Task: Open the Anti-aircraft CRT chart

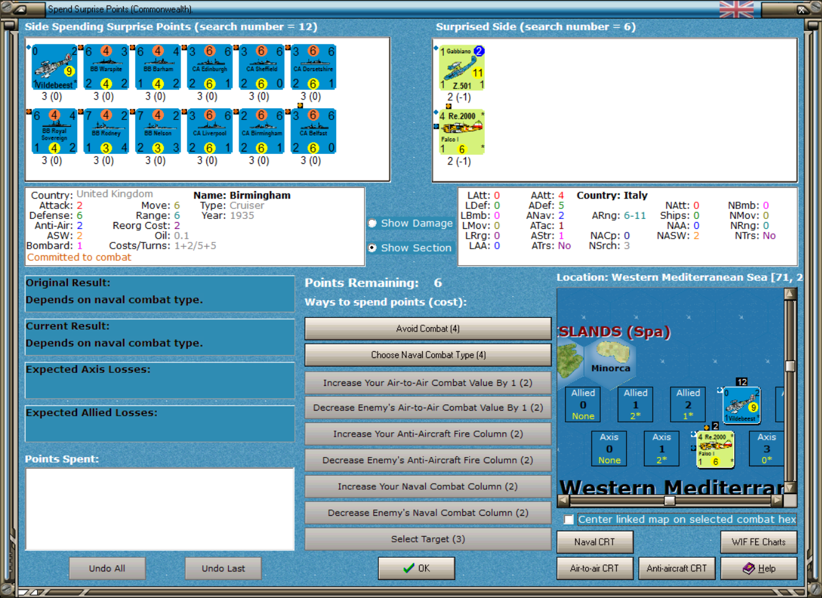Action: (x=677, y=568)
